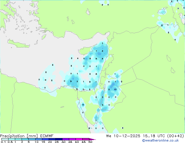Click the legend label '25'

tap(57, 142)
